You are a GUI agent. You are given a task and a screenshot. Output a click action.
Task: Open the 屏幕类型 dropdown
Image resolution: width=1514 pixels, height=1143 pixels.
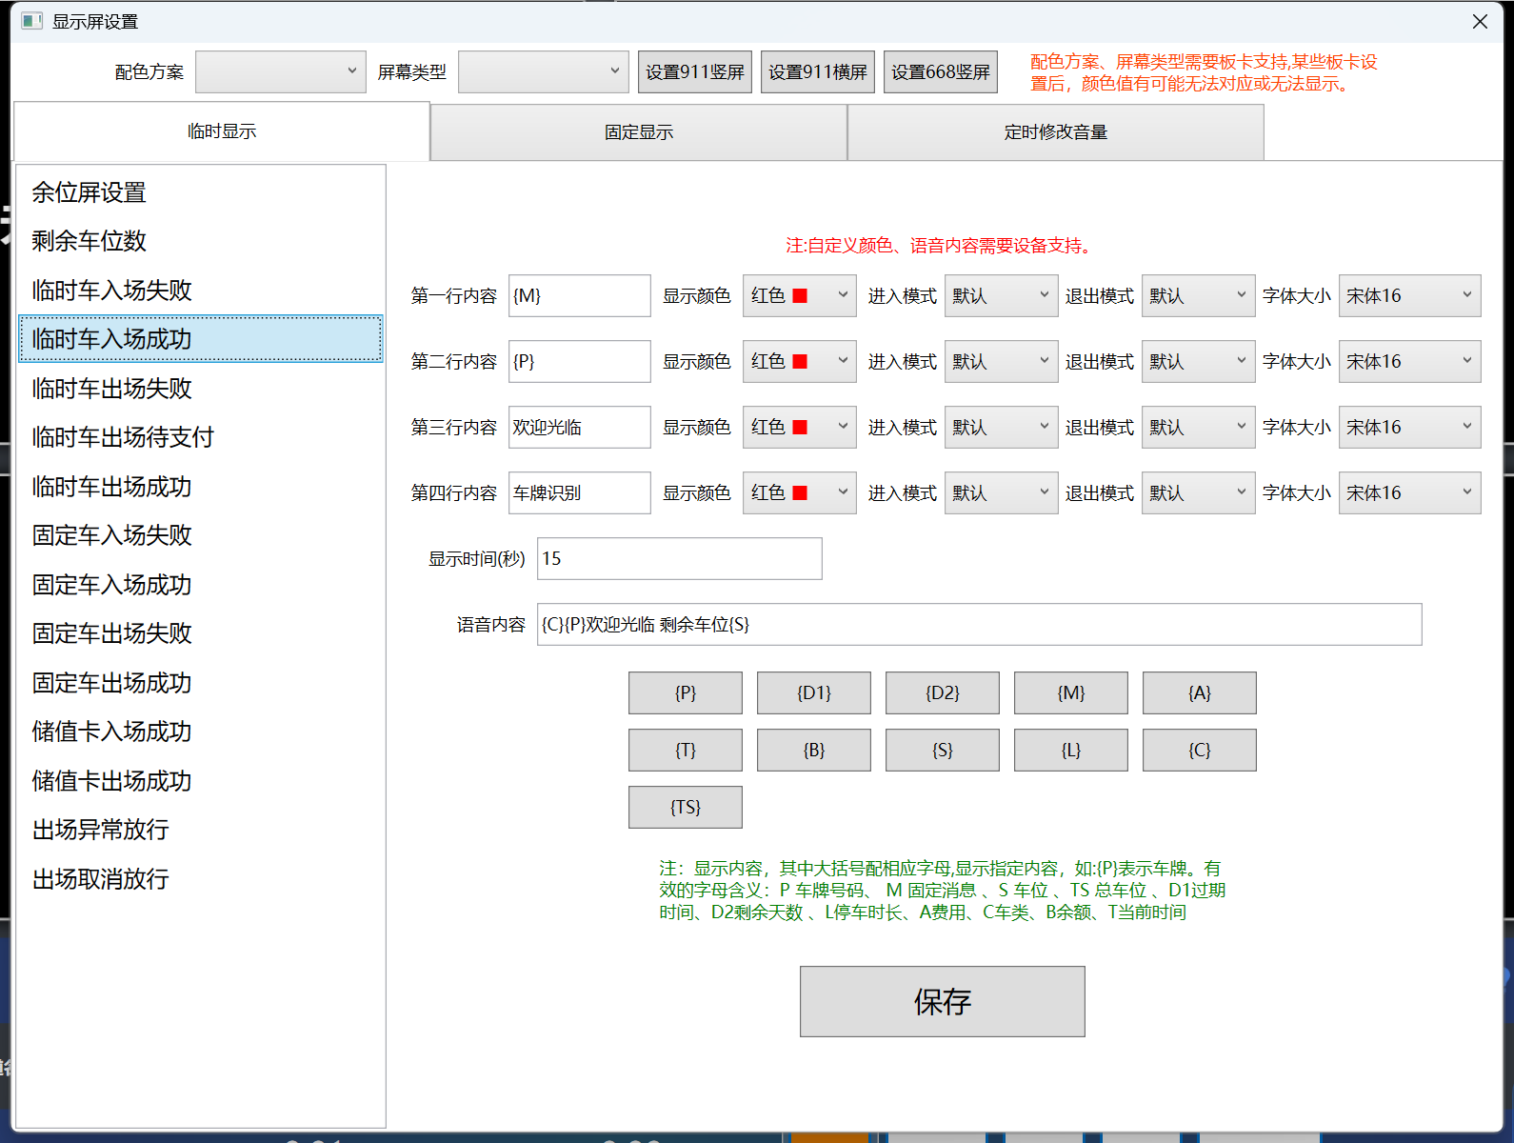(543, 71)
